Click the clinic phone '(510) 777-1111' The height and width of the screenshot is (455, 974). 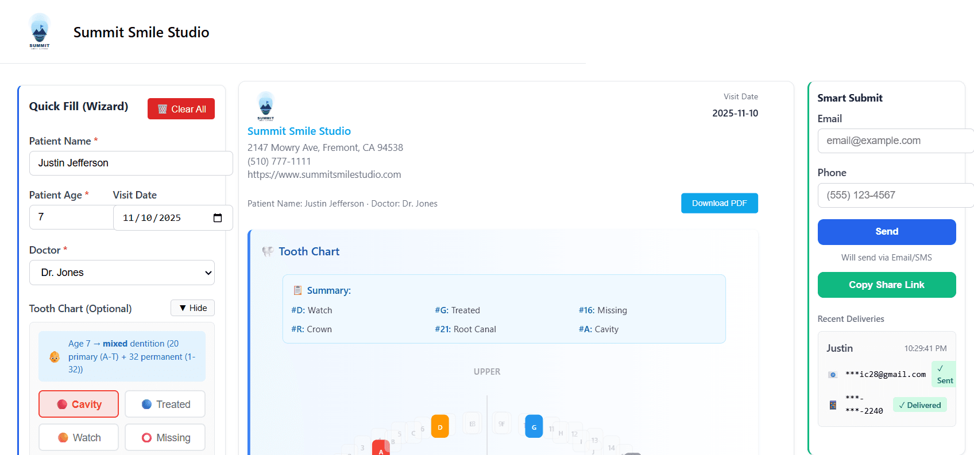point(279,161)
